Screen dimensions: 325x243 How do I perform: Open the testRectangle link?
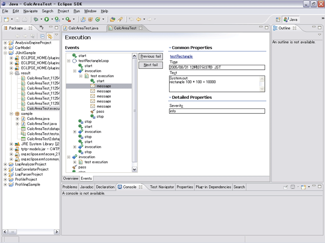point(181,56)
